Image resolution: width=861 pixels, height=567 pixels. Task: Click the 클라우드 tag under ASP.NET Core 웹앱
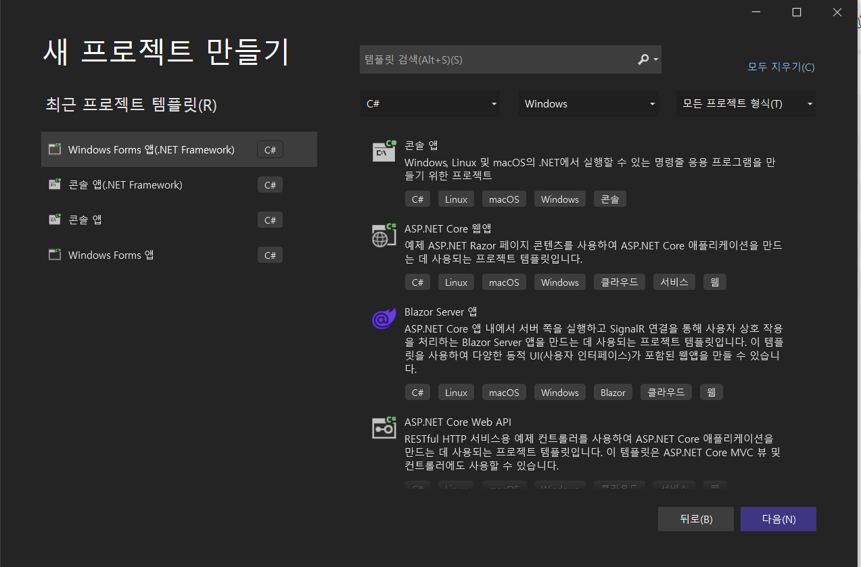(620, 282)
